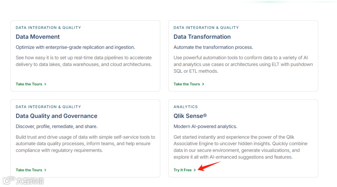Viewport: 337px width, 187px height.
Task: Click the chevron next to Try It Free
Action: pyautogui.click(x=195, y=170)
